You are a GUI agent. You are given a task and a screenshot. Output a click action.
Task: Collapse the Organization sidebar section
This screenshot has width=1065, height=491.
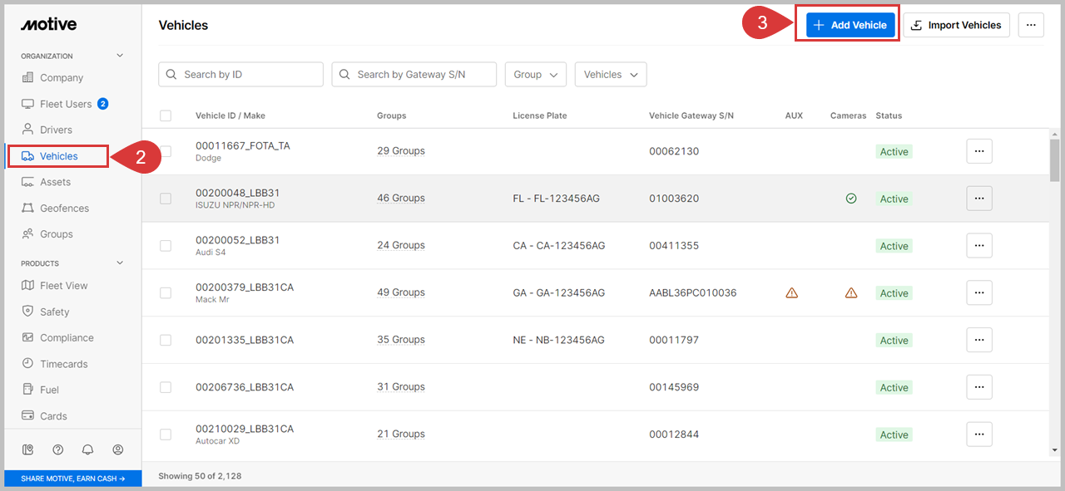120,56
